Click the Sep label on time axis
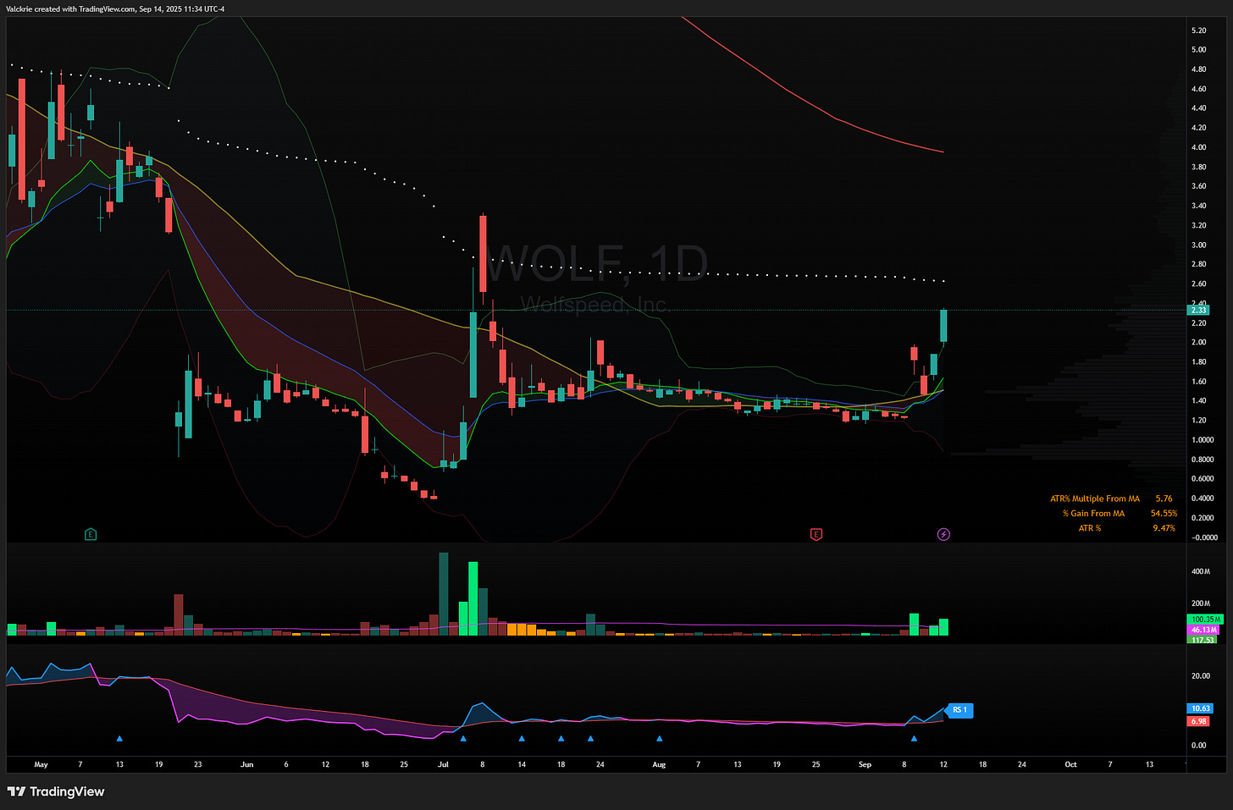This screenshot has width=1233, height=810. pyautogui.click(x=865, y=764)
